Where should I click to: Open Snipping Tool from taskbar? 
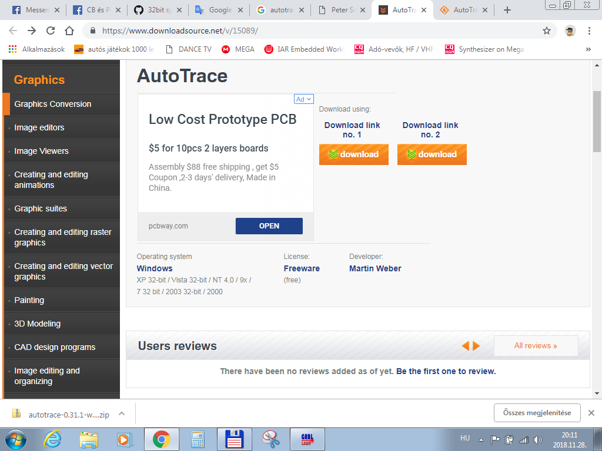(271, 439)
